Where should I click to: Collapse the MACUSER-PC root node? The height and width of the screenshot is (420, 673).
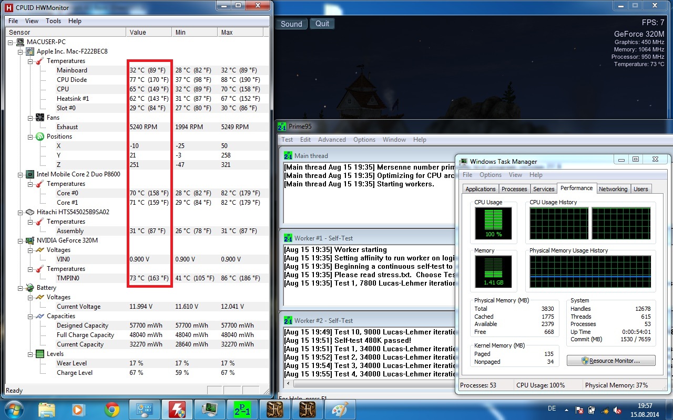pos(12,42)
